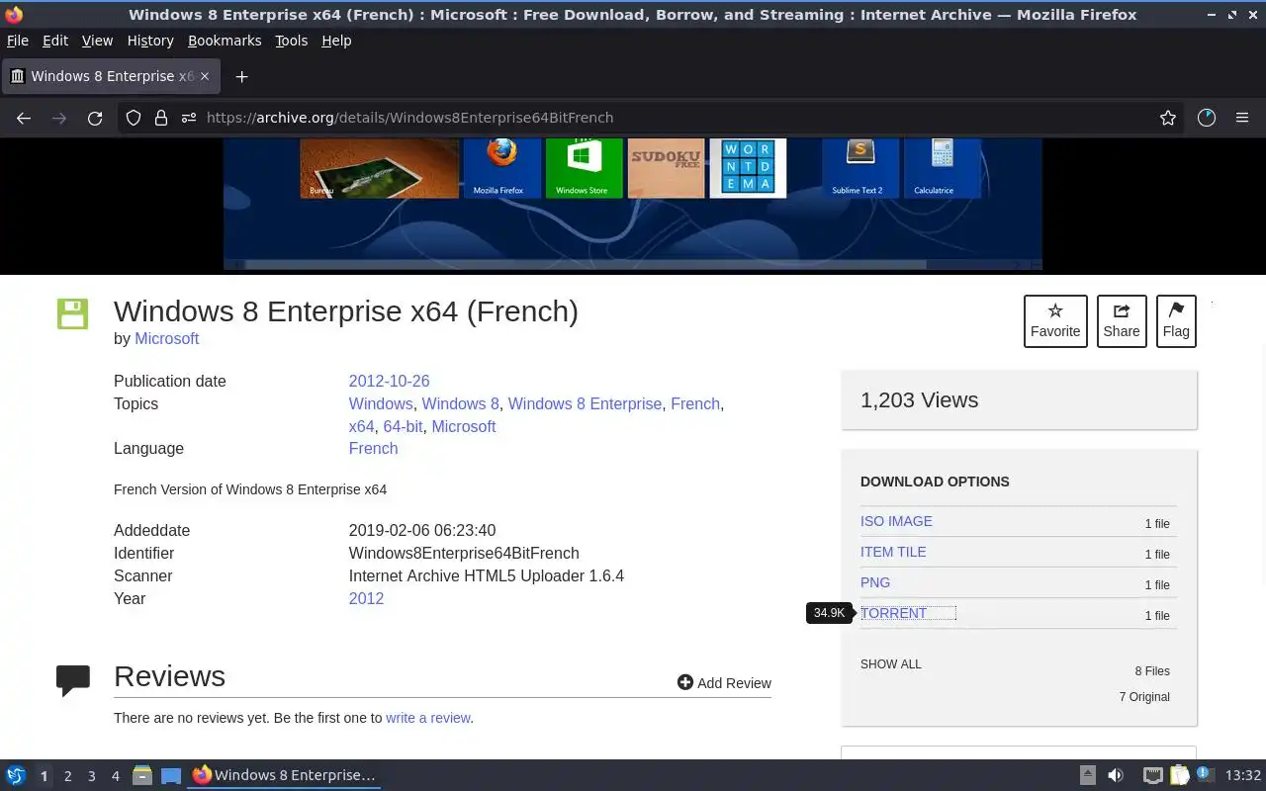Open the Edit menu

point(55,41)
